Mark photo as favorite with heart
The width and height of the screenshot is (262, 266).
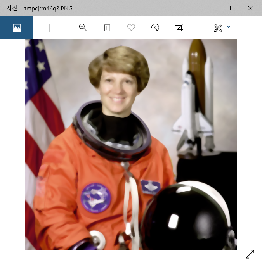pos(131,28)
